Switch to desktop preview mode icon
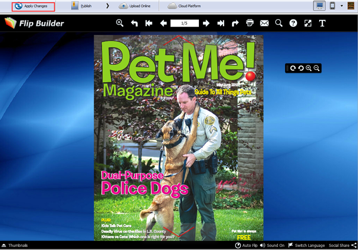 coord(319,6)
